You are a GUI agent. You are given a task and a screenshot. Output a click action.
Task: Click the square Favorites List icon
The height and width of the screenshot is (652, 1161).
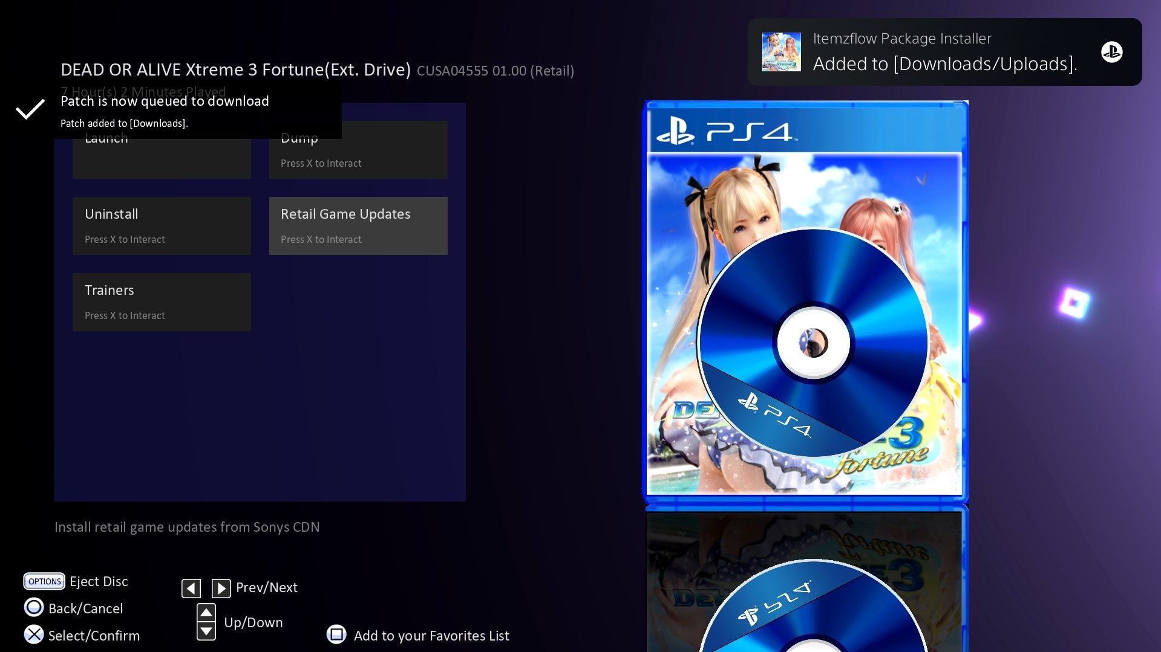(x=336, y=634)
